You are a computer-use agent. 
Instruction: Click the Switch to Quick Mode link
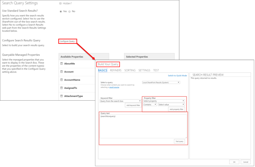pyautogui.click(x=177, y=75)
